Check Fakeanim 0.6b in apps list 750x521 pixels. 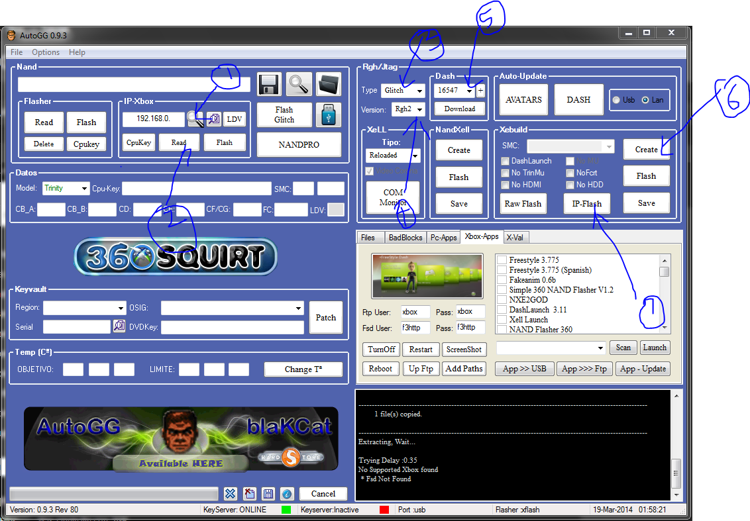click(x=502, y=280)
